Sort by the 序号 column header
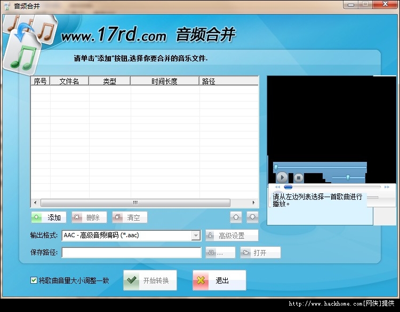The image size is (400, 312). tap(41, 81)
